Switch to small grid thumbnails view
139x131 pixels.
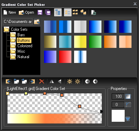[75, 12]
